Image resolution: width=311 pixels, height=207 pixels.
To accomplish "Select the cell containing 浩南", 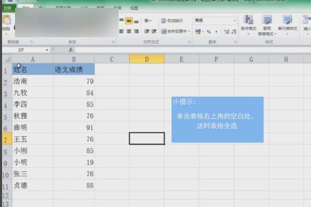I will pyautogui.click(x=33, y=81).
